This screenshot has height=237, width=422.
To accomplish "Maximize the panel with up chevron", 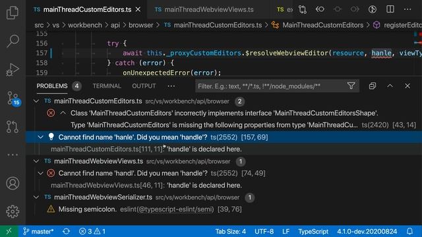I will [390, 86].
